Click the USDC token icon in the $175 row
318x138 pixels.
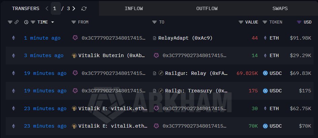(265, 91)
